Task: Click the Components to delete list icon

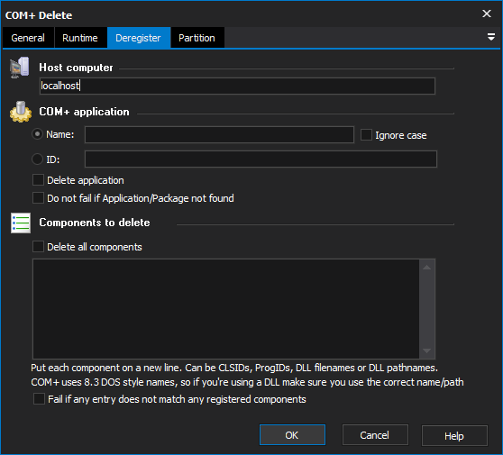Action: [21, 223]
